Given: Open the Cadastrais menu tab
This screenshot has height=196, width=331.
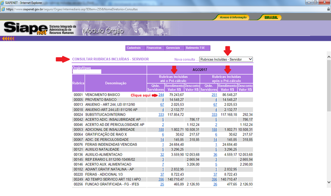Looking at the screenshot, I should (134, 48).
